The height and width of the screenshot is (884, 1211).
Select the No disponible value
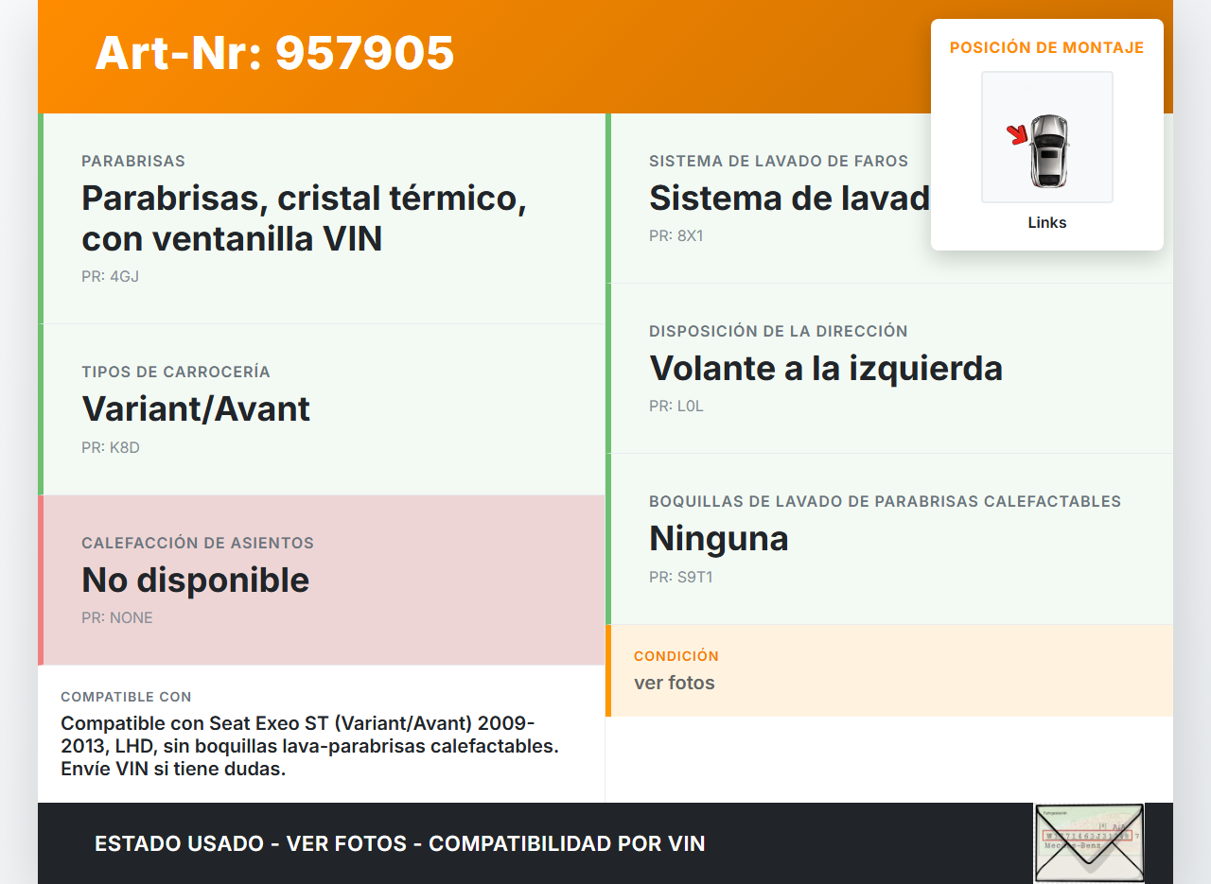(x=196, y=581)
